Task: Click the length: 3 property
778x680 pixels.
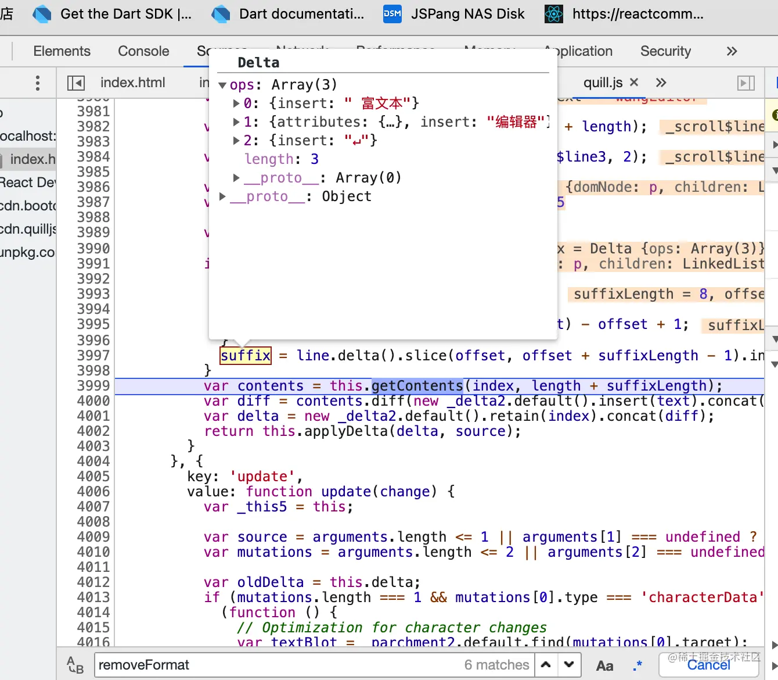Action: (x=282, y=159)
